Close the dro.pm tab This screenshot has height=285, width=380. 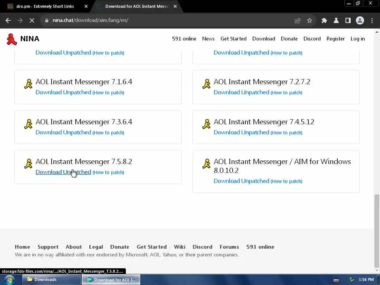86,7
